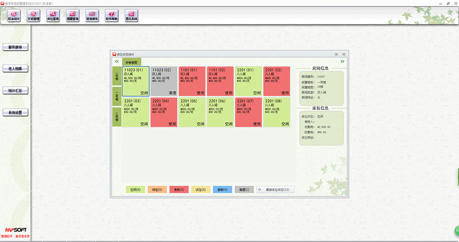Image resolution: width=459 pixels, height=242 pixels.
Task: Click 最新床位状态(12) refresh button
Action: point(275,189)
